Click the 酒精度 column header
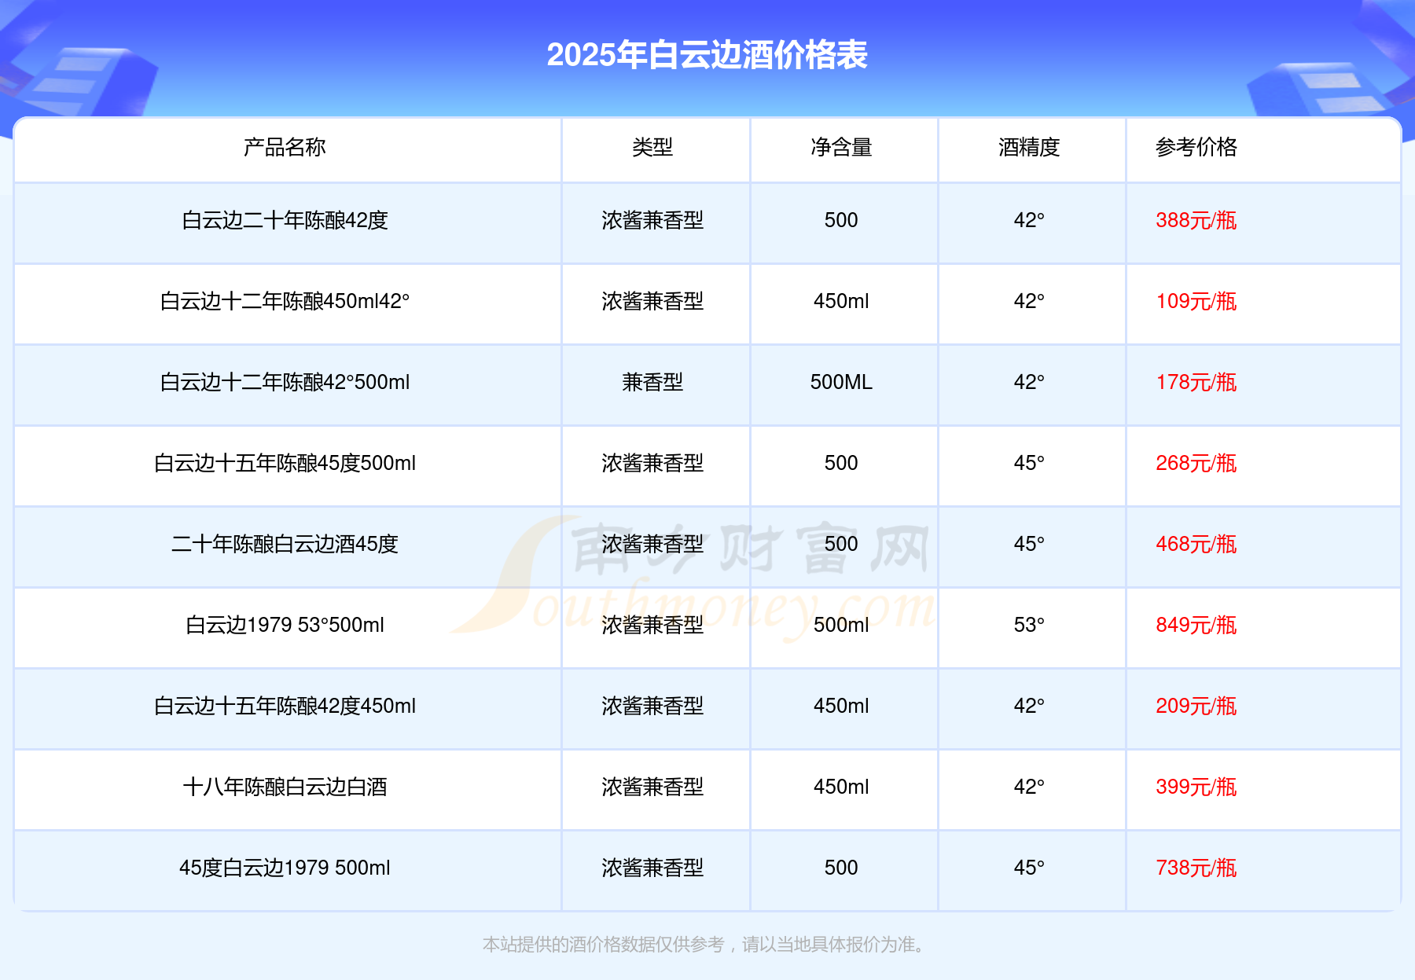This screenshot has width=1415, height=980. (x=1029, y=147)
